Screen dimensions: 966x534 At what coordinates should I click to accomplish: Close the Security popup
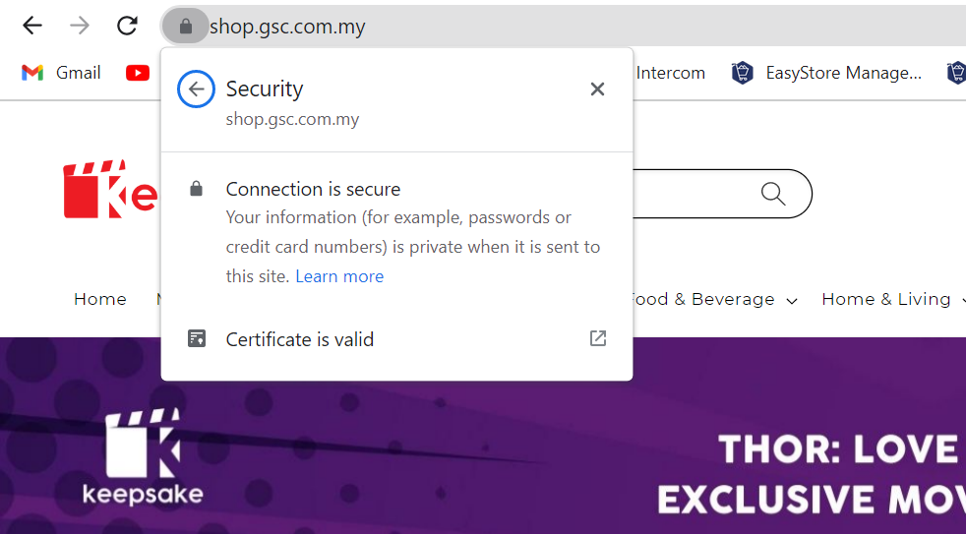pyautogui.click(x=597, y=89)
